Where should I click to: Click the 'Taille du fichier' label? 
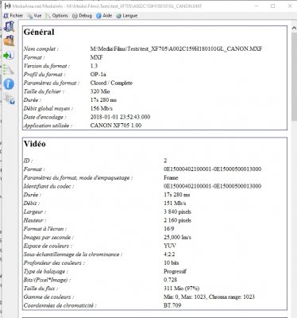pyautogui.click(x=44, y=91)
